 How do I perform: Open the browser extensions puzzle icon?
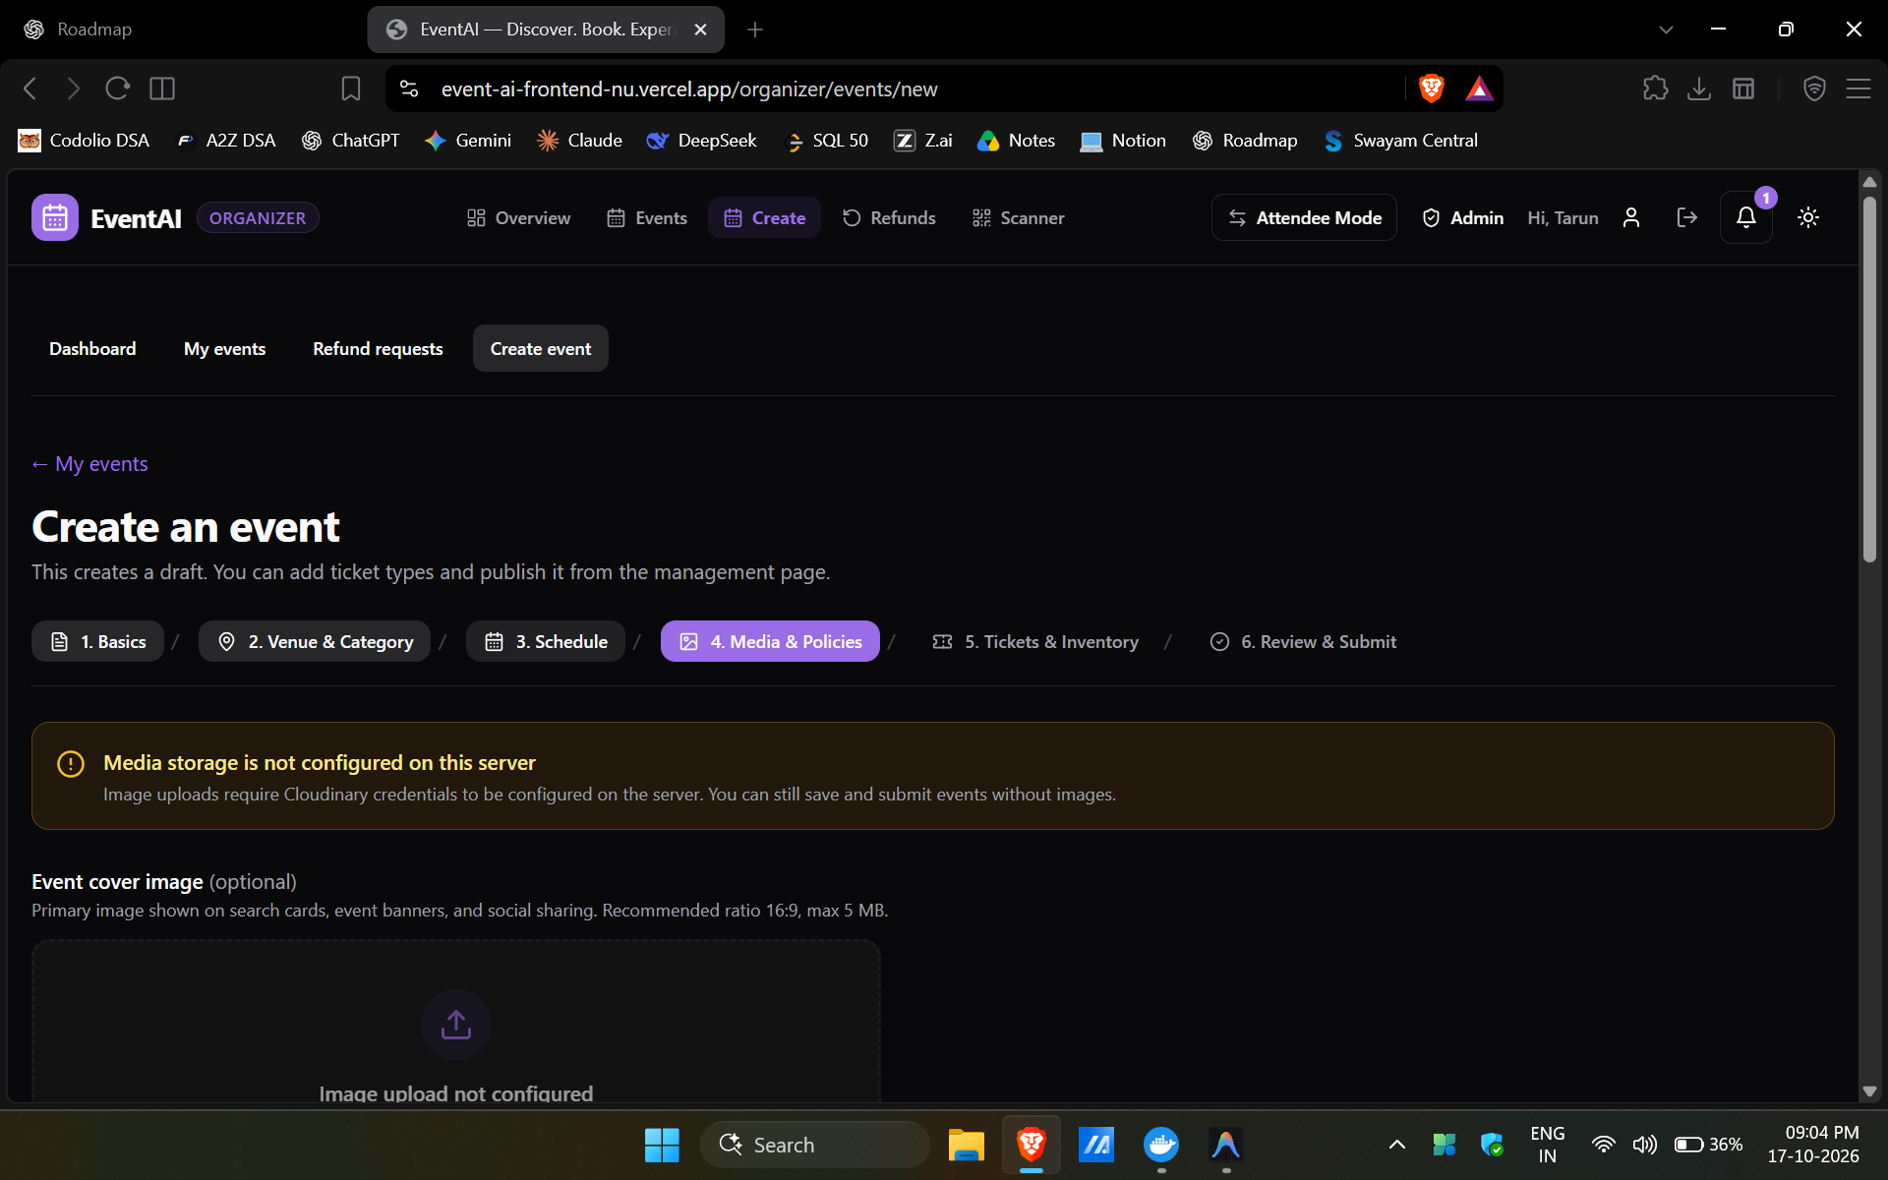[x=1655, y=88]
